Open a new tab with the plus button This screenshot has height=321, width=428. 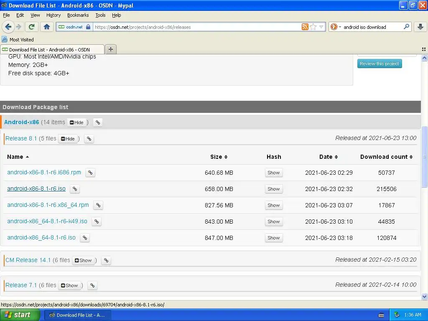[x=110, y=49]
